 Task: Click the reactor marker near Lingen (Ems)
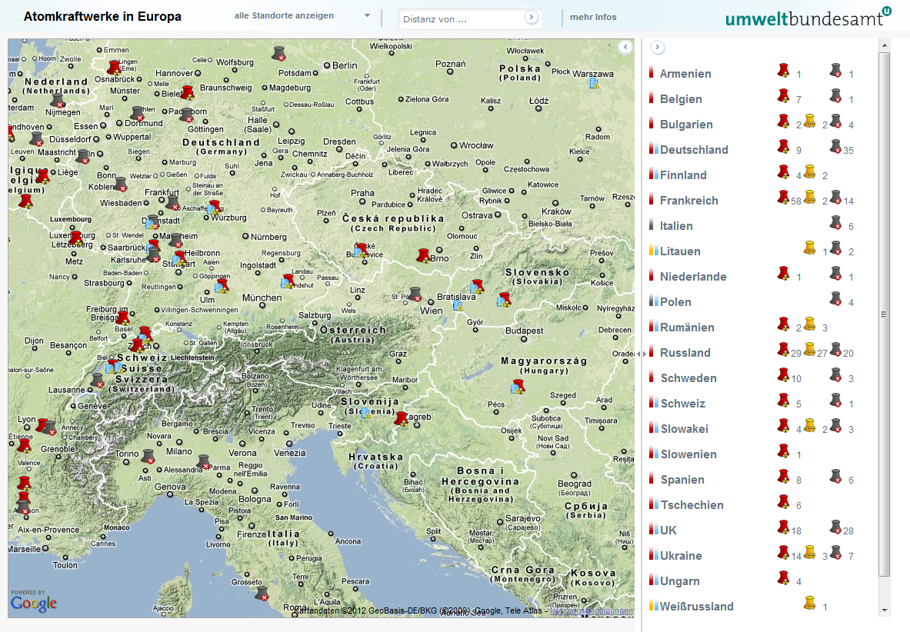pyautogui.click(x=115, y=68)
